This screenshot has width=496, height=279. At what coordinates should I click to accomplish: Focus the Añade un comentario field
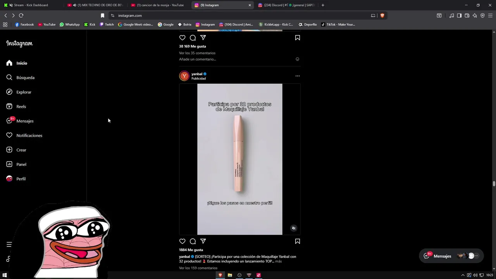coord(198,59)
